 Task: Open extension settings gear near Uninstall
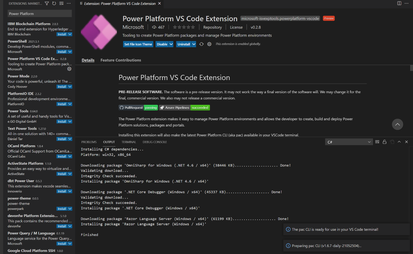click(x=209, y=44)
